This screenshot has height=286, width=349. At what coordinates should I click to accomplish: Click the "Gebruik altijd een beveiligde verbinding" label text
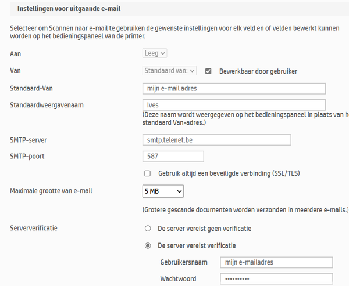point(229,173)
